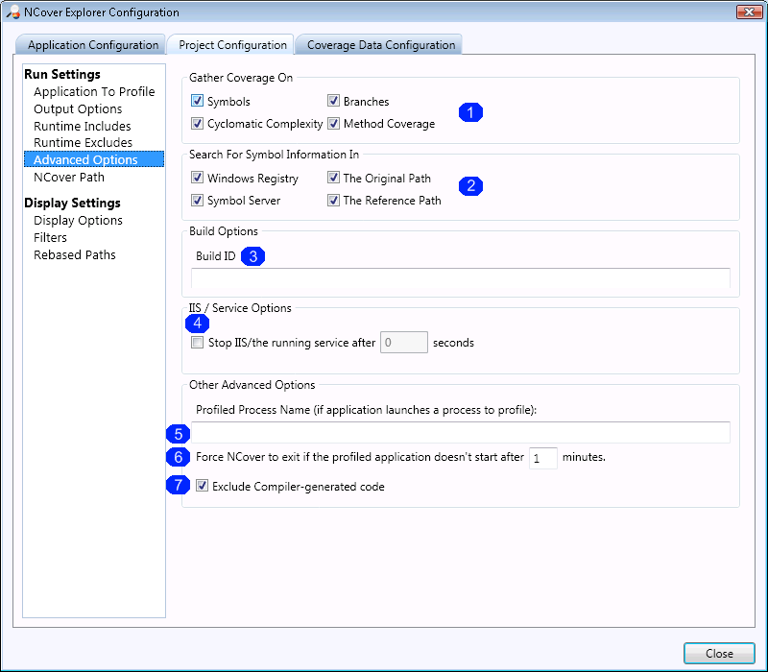Toggle the Method Coverage checkbox
768x672 pixels.
333,124
